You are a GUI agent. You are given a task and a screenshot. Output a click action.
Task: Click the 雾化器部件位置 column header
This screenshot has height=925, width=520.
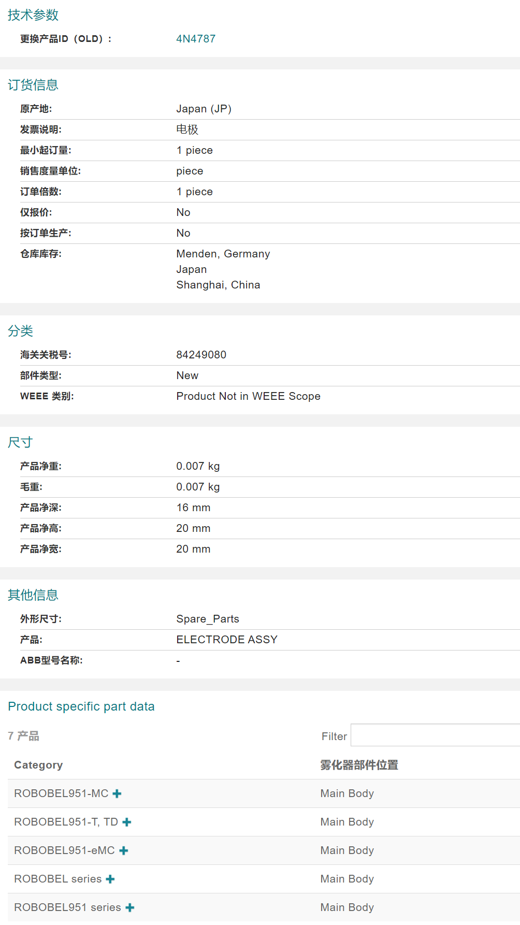[359, 765]
